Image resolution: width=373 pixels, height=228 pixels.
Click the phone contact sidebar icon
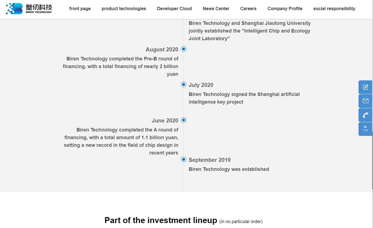[365, 115]
